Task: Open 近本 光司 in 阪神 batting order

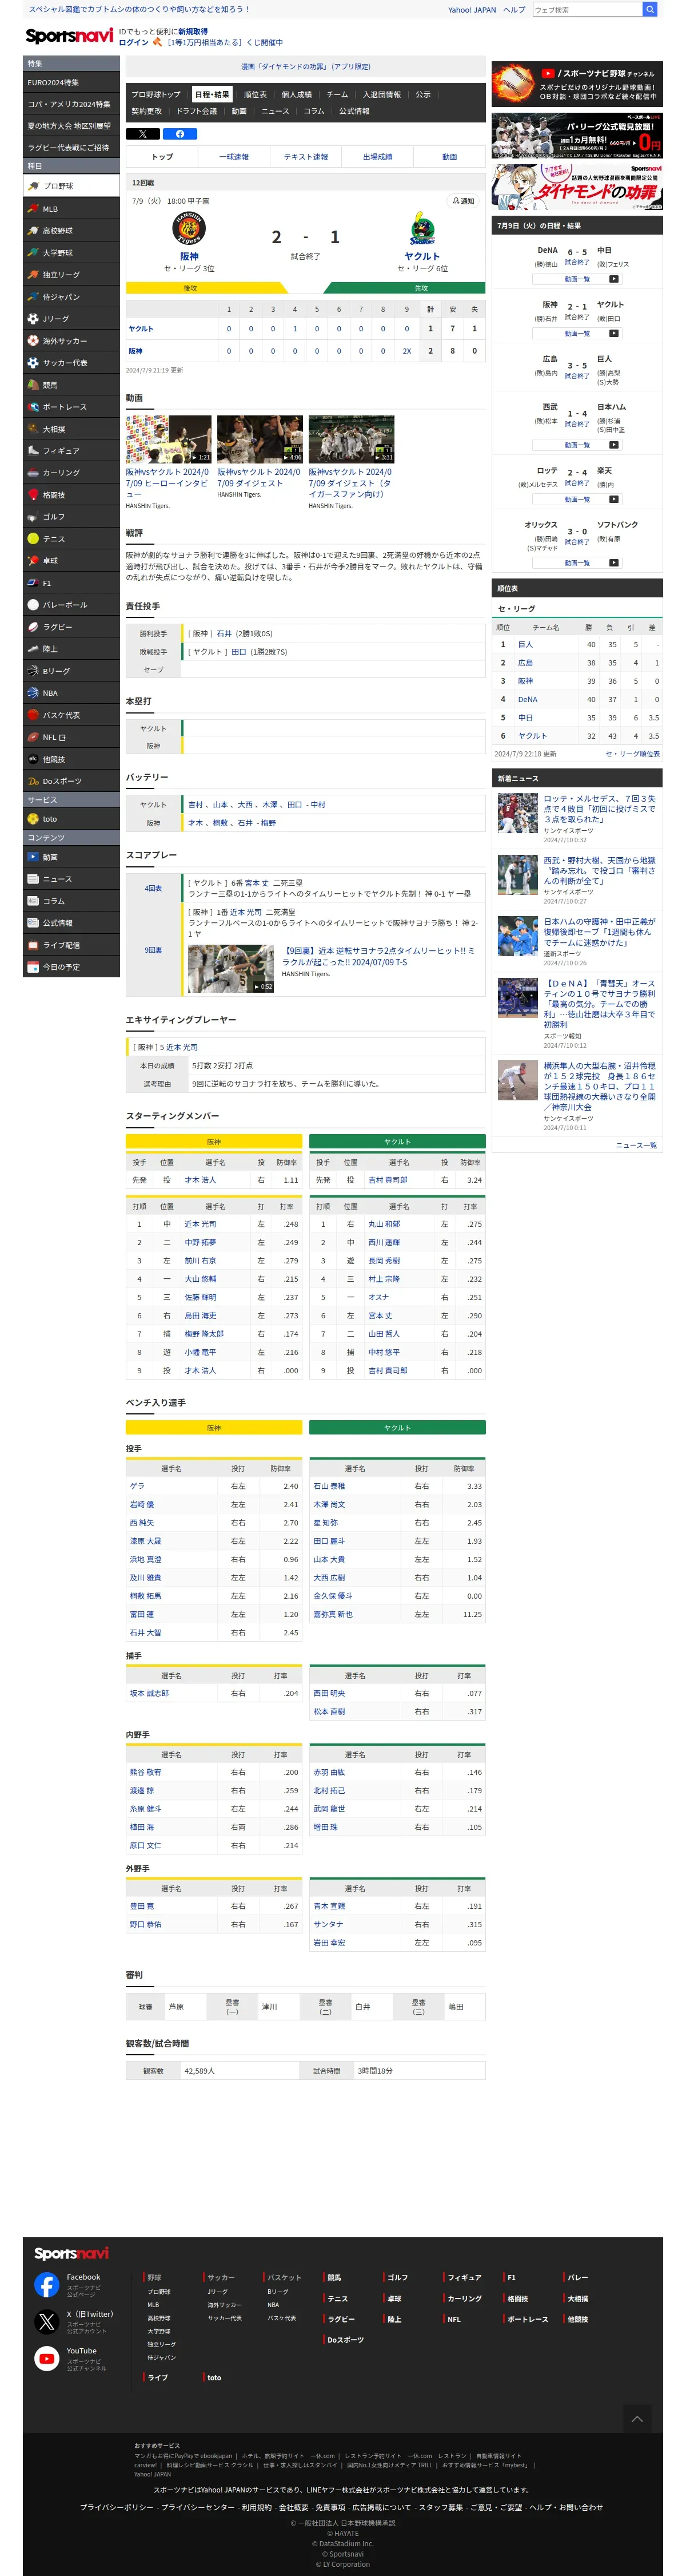Action: pyautogui.click(x=200, y=1224)
